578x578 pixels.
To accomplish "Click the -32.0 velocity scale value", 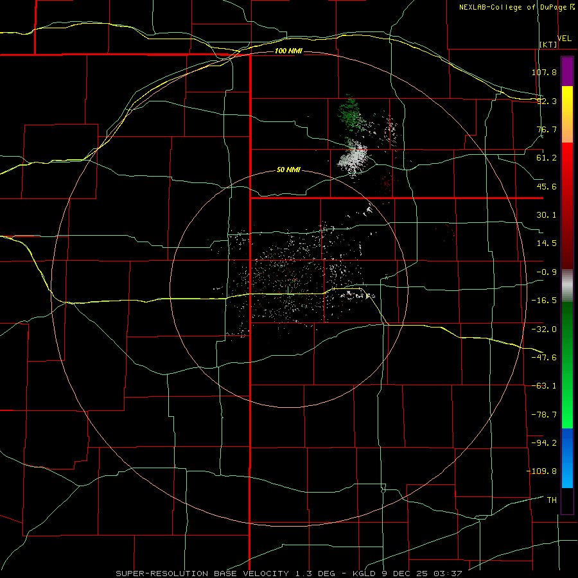I will point(544,329).
